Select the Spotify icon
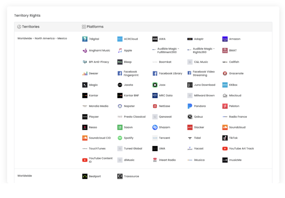This screenshot has height=198, width=285. coord(120,138)
